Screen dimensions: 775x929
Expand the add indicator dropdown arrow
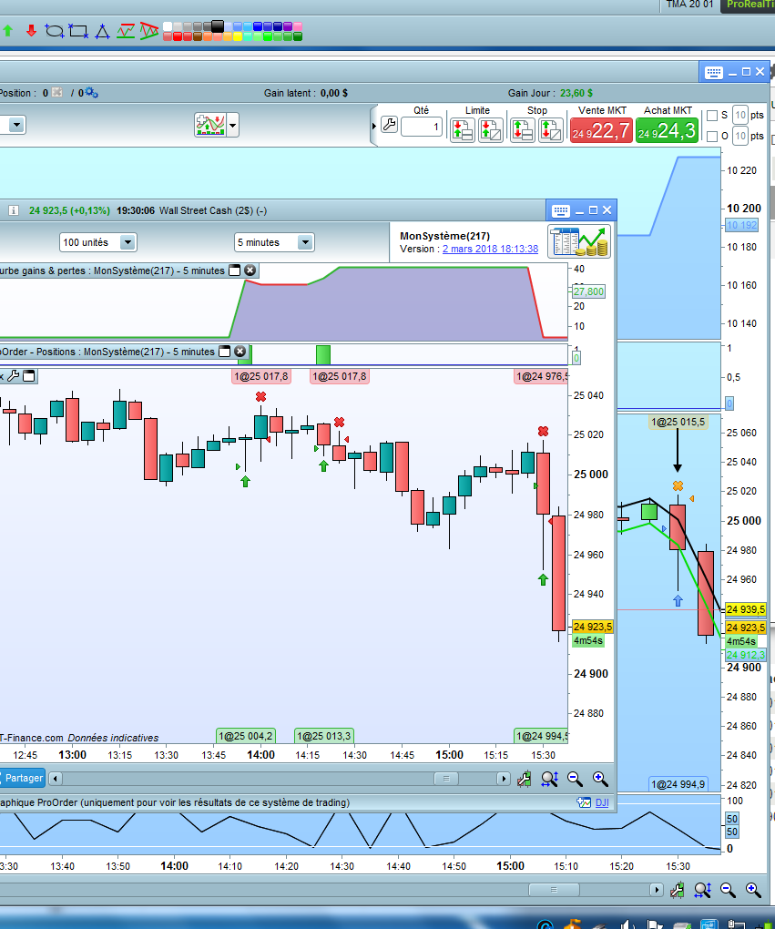(233, 125)
